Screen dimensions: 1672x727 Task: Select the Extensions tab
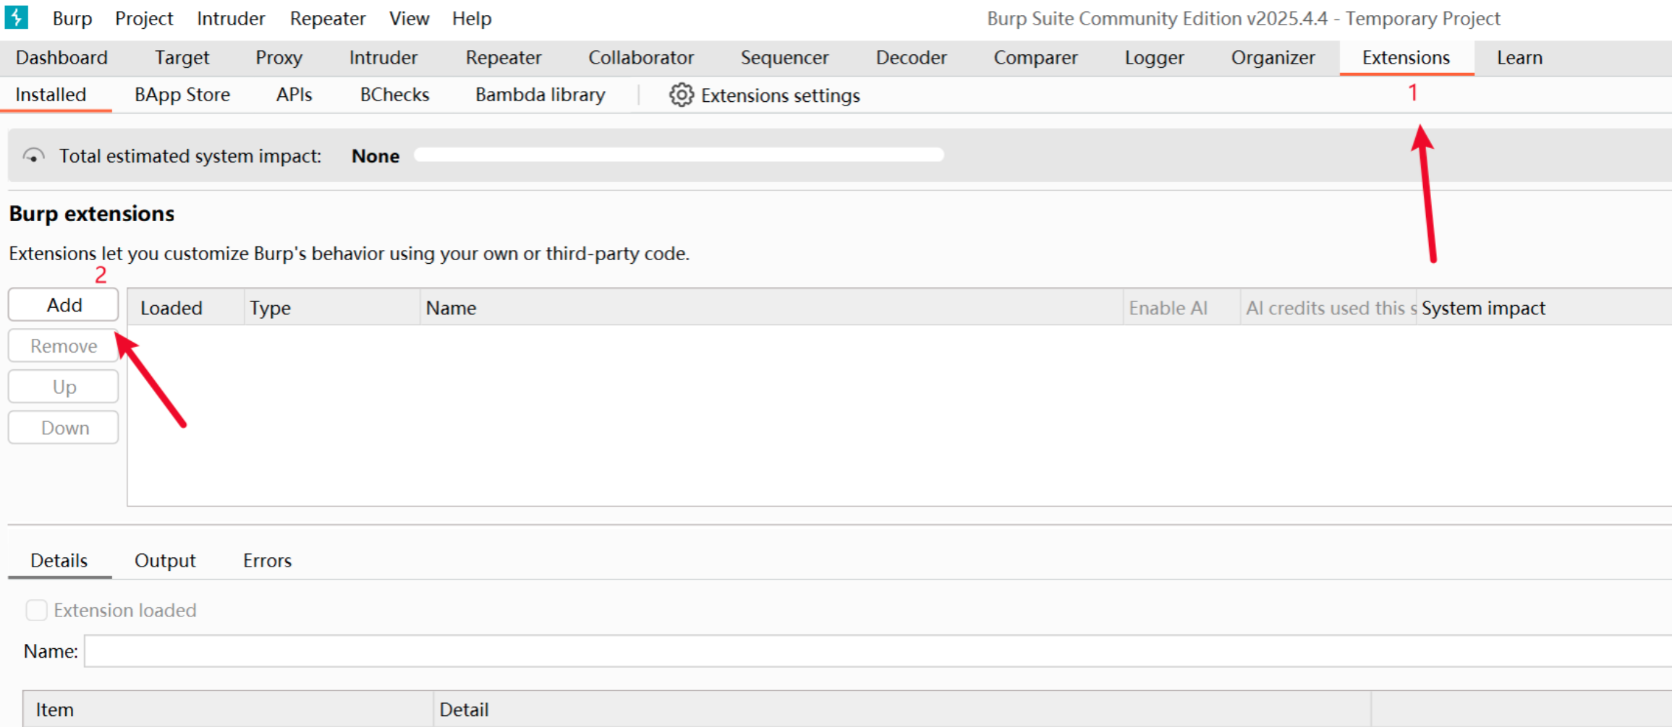point(1406,57)
